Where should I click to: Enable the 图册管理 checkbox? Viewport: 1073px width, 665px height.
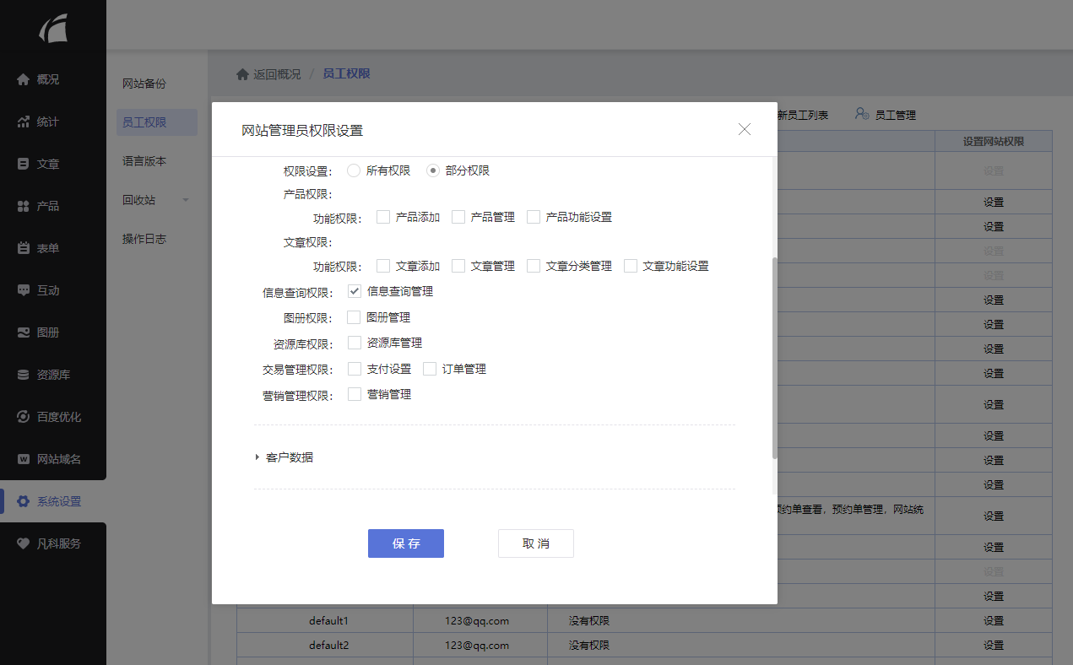(355, 317)
